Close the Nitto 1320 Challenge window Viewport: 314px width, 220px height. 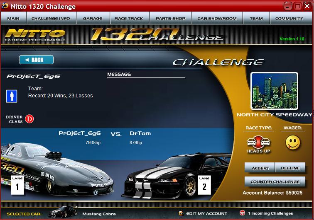(x=307, y=6)
